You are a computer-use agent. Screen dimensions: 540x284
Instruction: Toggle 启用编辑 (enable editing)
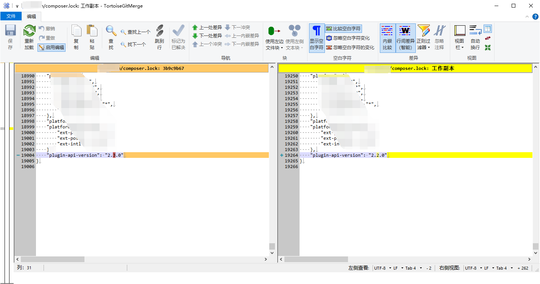pyautogui.click(x=52, y=48)
